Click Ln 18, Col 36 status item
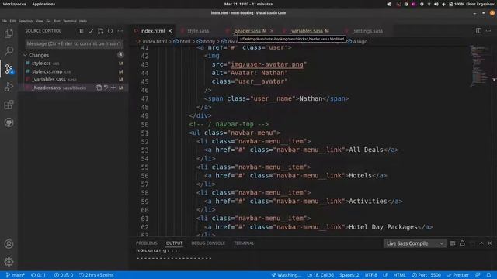 pos(320,275)
